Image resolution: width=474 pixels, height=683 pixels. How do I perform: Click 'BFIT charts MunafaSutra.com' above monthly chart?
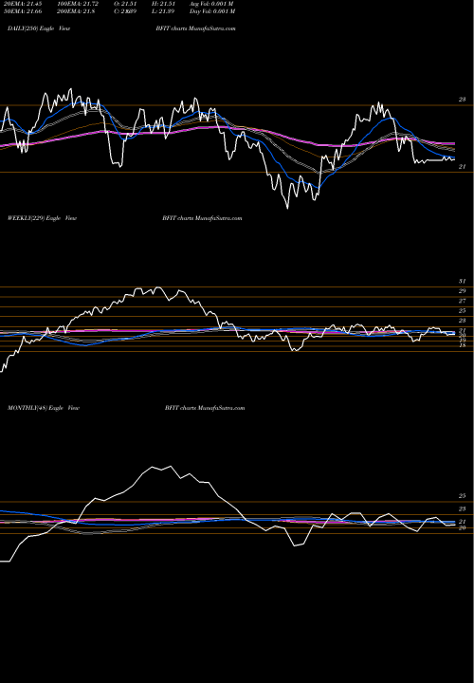tap(205, 408)
